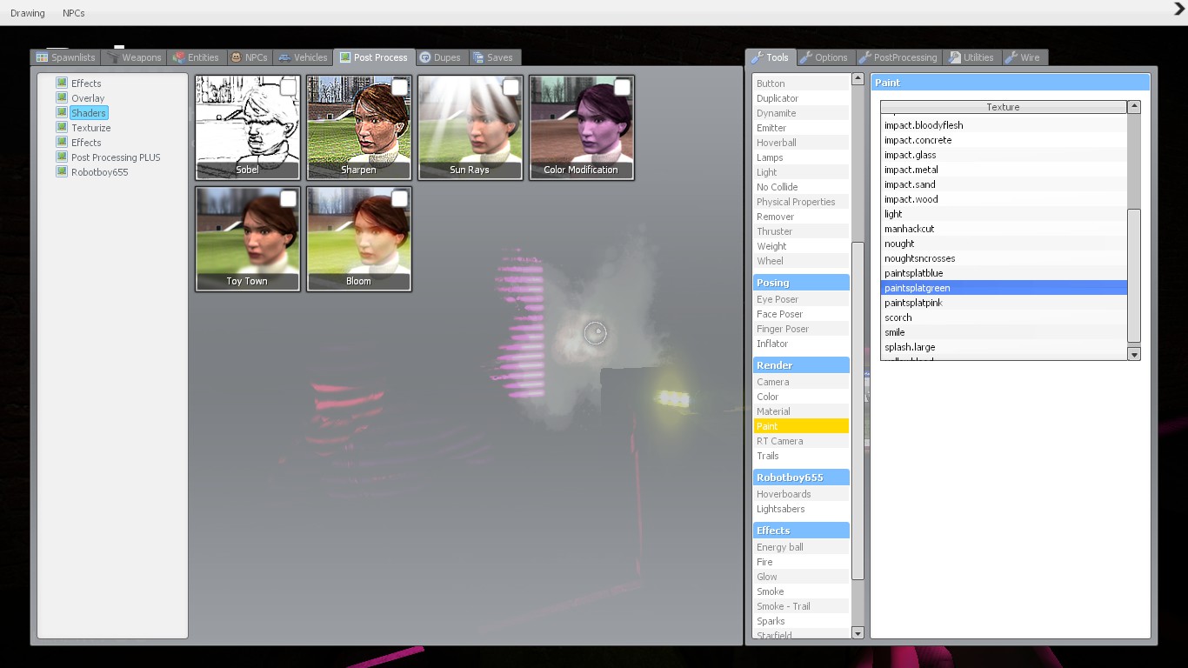The width and height of the screenshot is (1188, 668).
Task: Click the tool list scroll up arrow
Action: pos(858,81)
